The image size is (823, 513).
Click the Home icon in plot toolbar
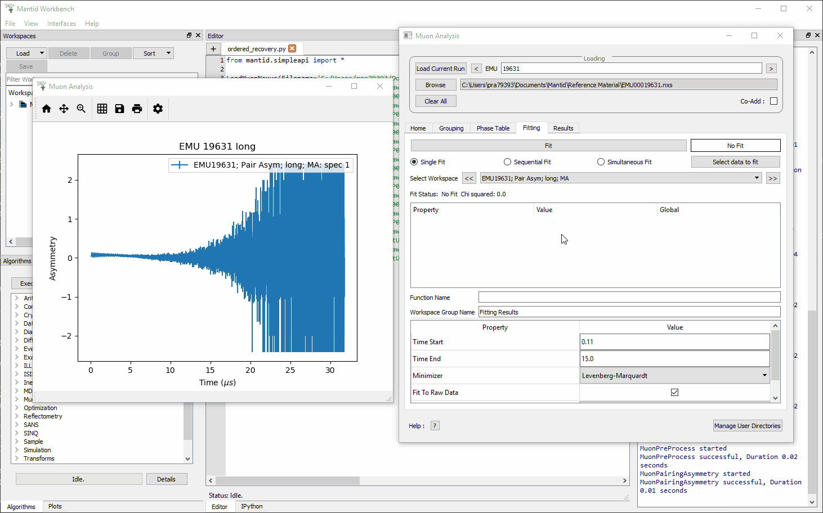[47, 109]
